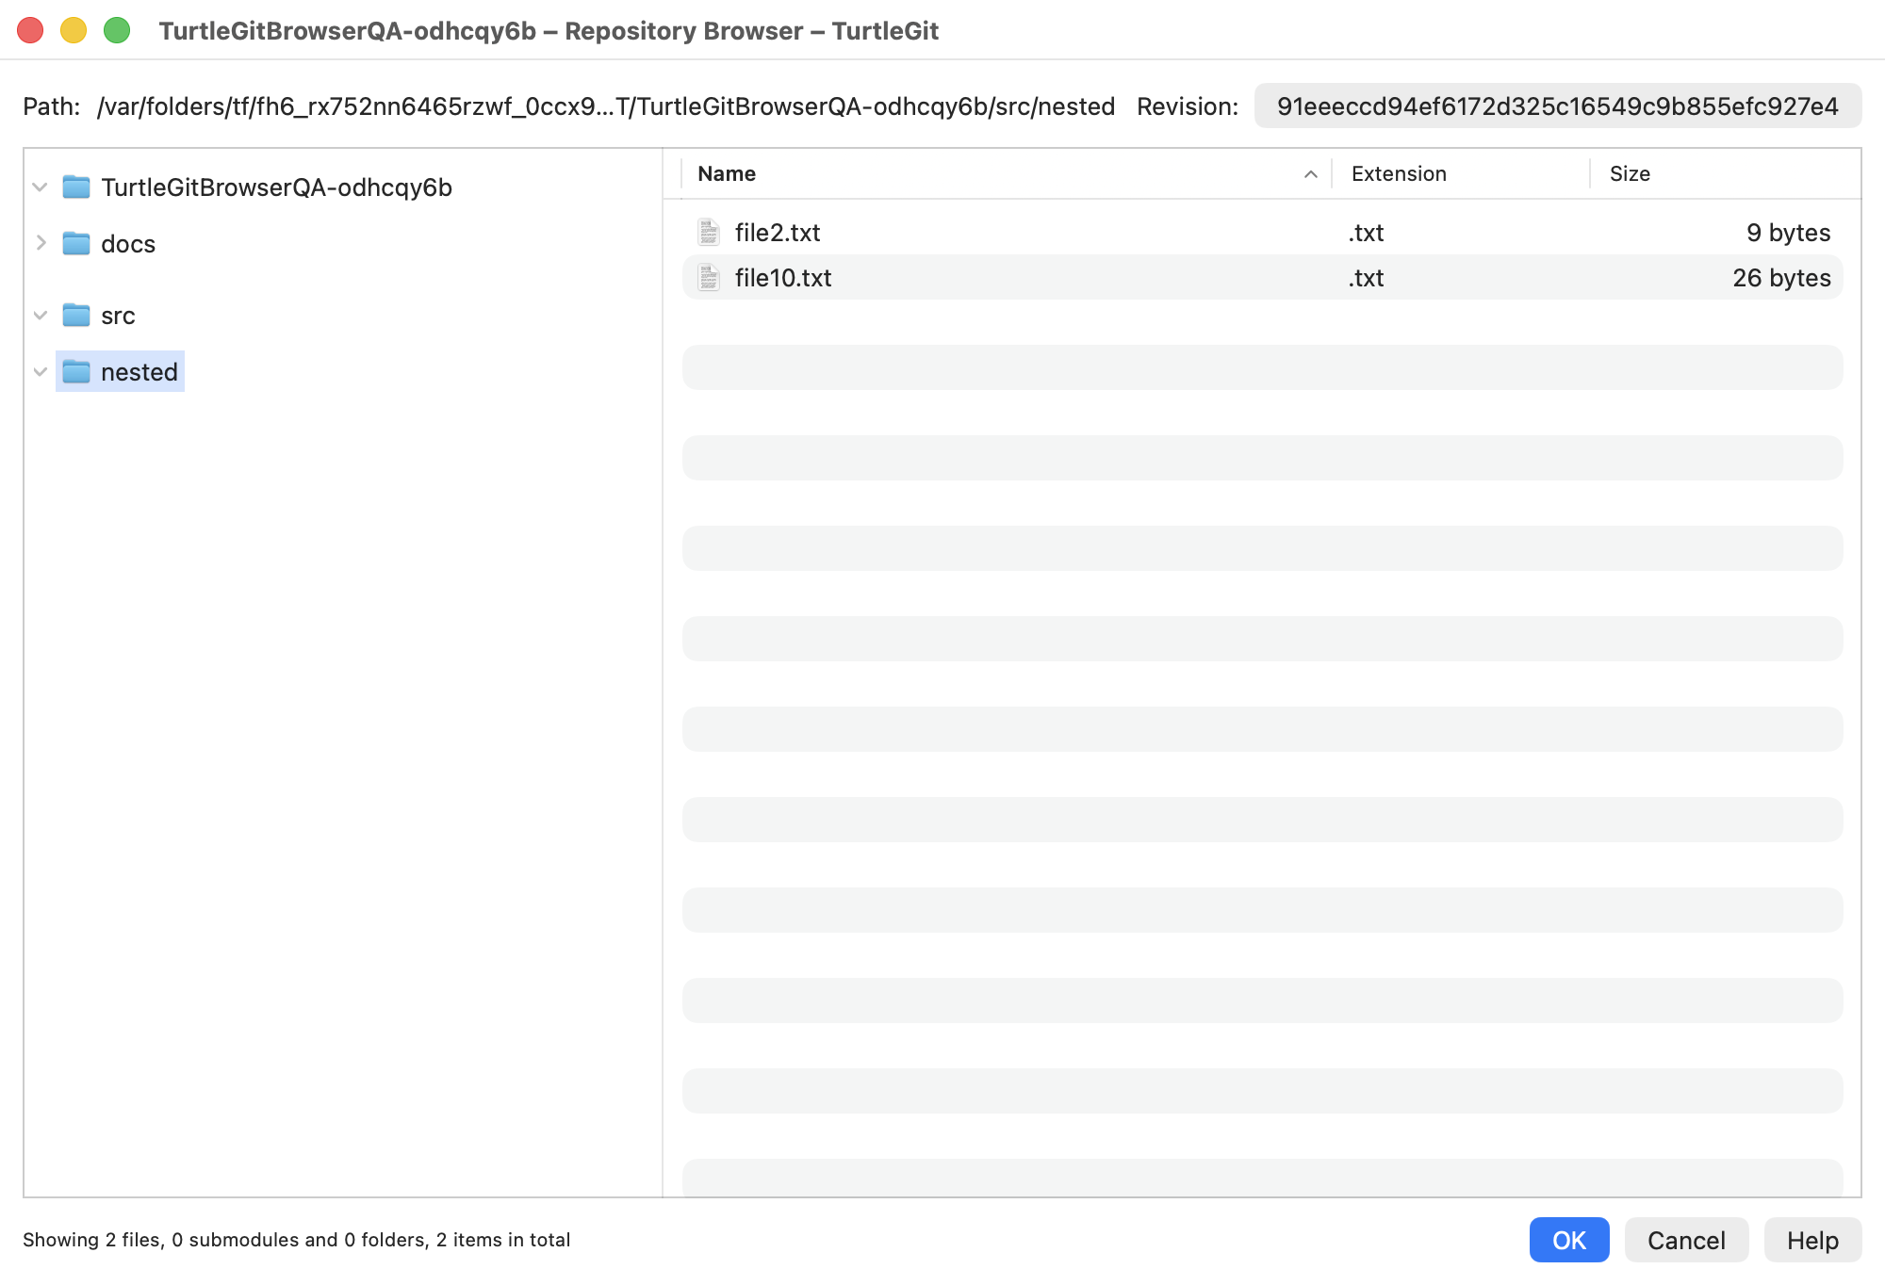Select the file10.txt row name
Viewport: 1885px width, 1285px height.
783,278
